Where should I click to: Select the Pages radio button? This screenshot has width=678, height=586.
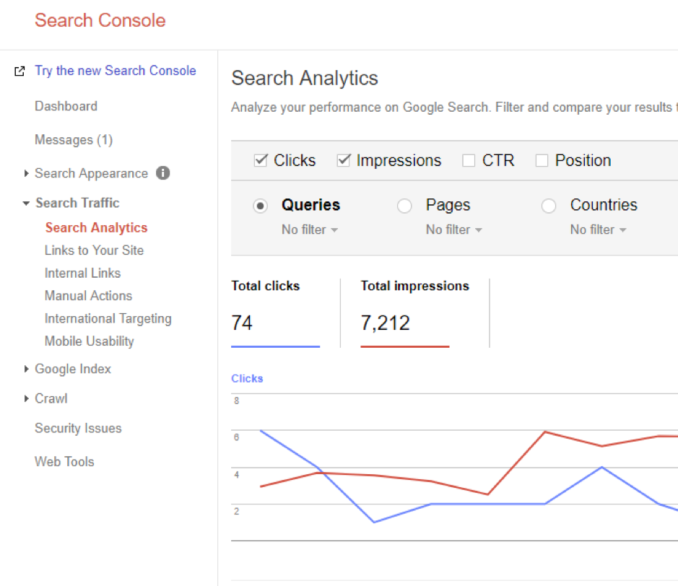404,206
